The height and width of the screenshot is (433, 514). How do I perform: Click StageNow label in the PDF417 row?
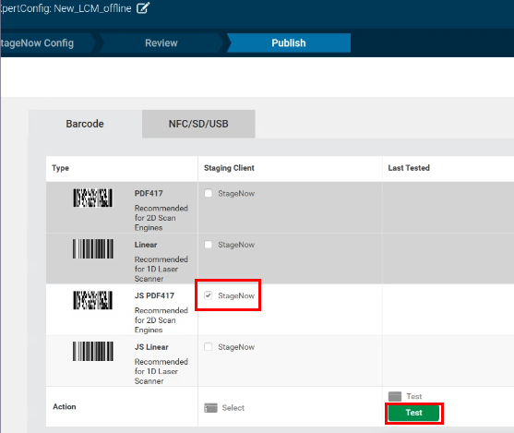236,194
